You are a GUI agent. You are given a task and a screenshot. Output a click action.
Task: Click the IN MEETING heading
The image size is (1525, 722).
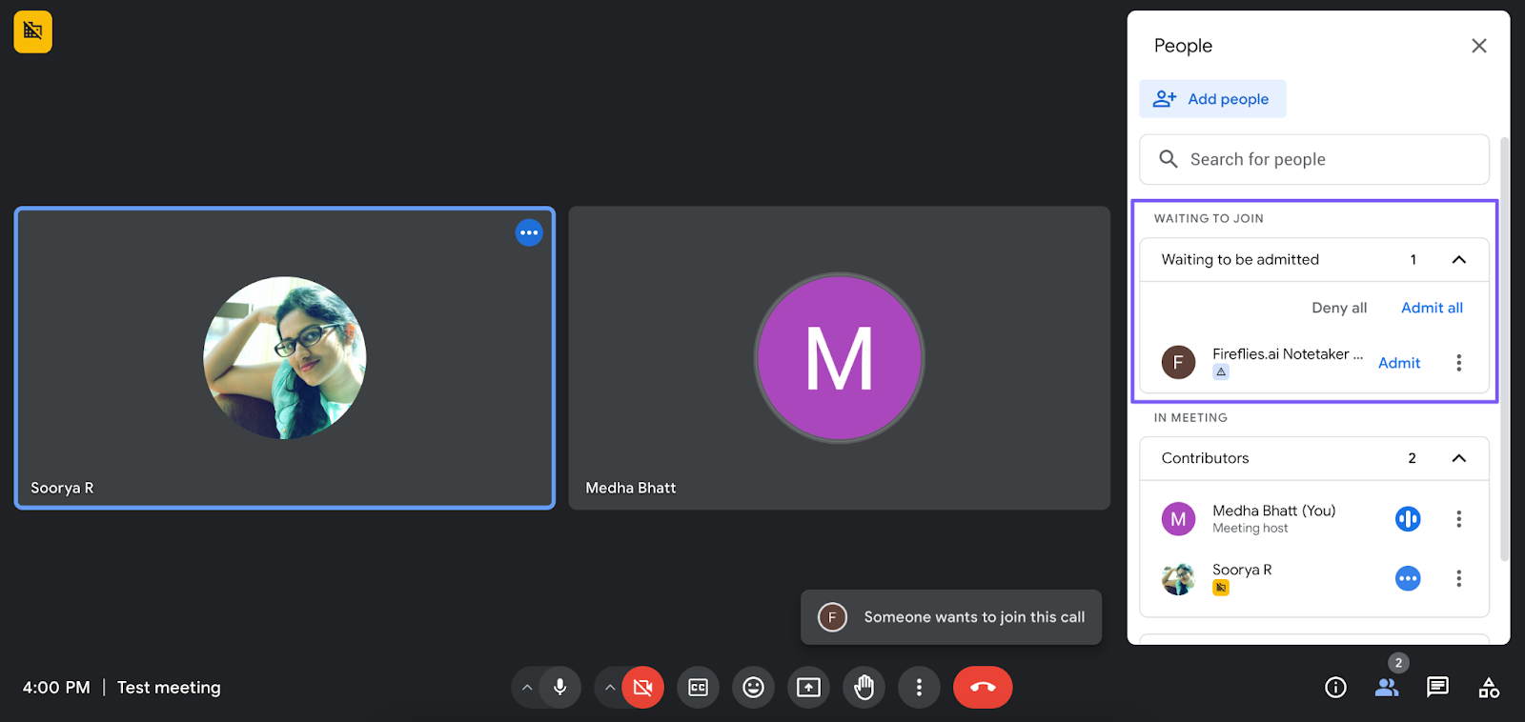coord(1190,417)
